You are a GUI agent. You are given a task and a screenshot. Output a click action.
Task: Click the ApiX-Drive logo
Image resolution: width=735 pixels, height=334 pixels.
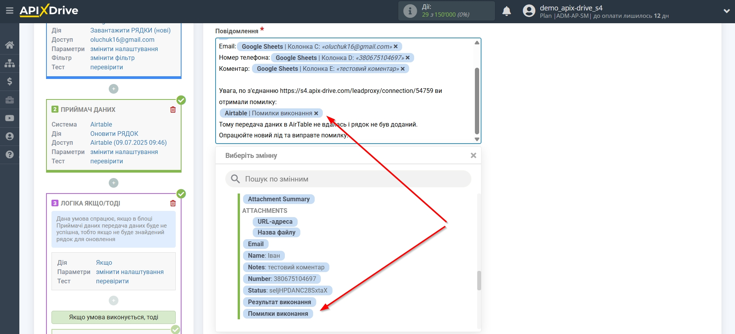click(x=49, y=10)
